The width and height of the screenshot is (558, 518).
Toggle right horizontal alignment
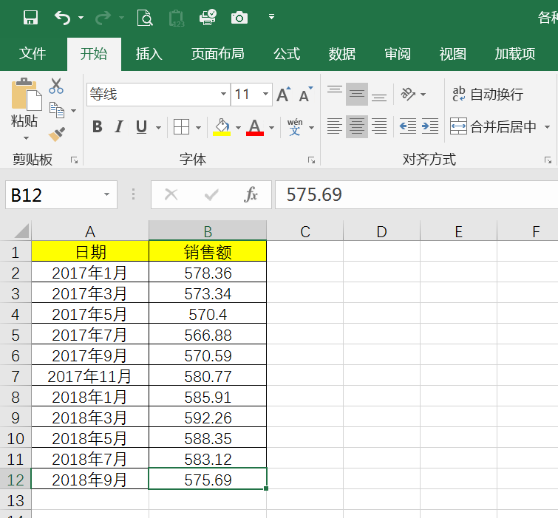tap(379, 126)
